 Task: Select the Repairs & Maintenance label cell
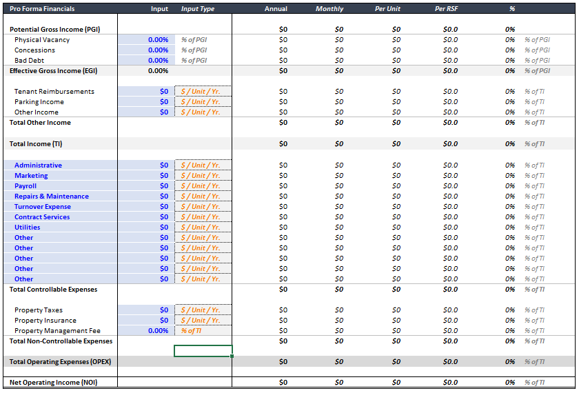pyautogui.click(x=61, y=196)
